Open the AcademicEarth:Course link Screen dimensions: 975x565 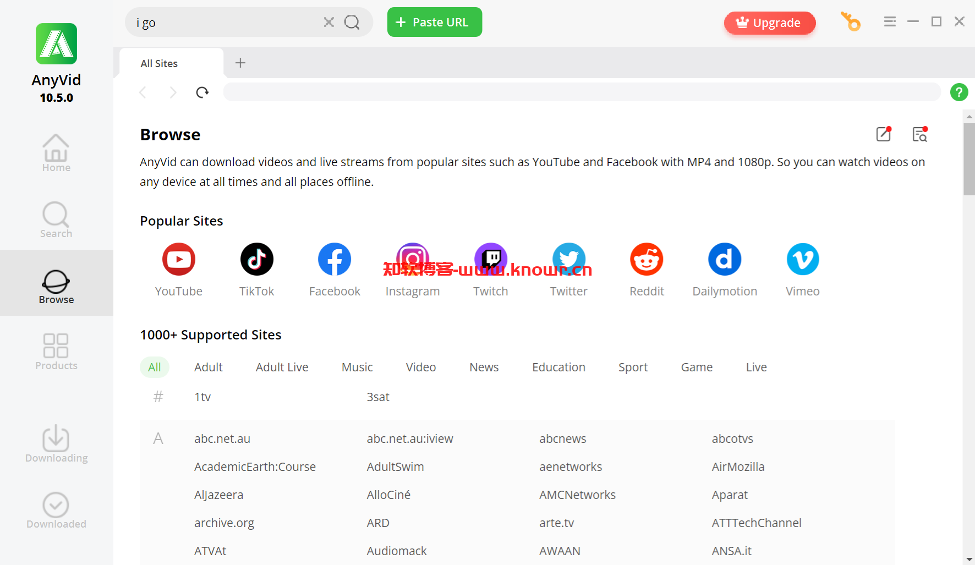pyautogui.click(x=255, y=467)
